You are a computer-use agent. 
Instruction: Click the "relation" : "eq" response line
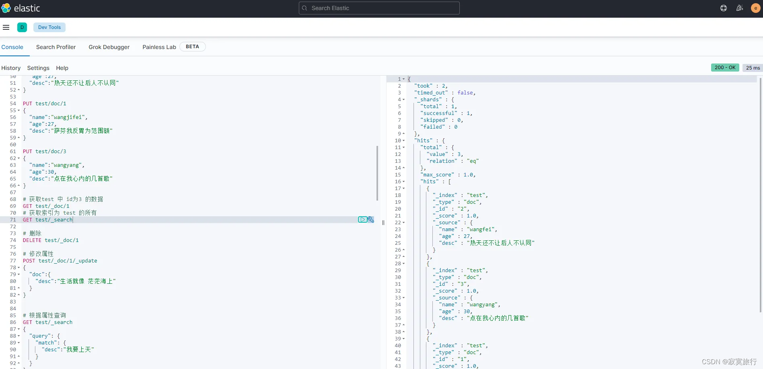pos(453,161)
